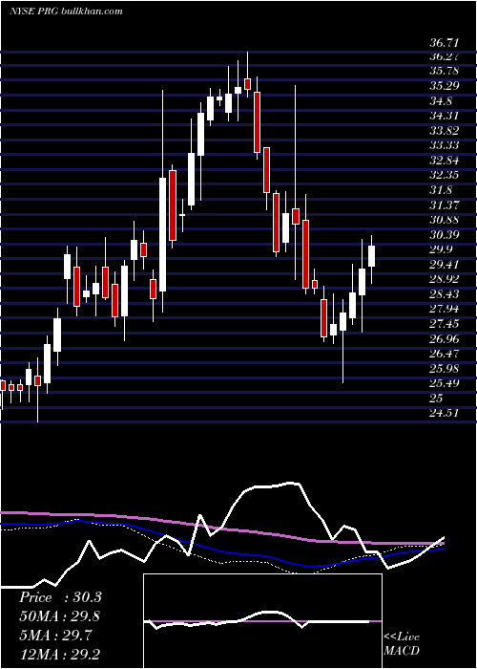Screen dimensions: 477x669
Task: Click the 12MA : 29.2 readout
Action: (60, 655)
